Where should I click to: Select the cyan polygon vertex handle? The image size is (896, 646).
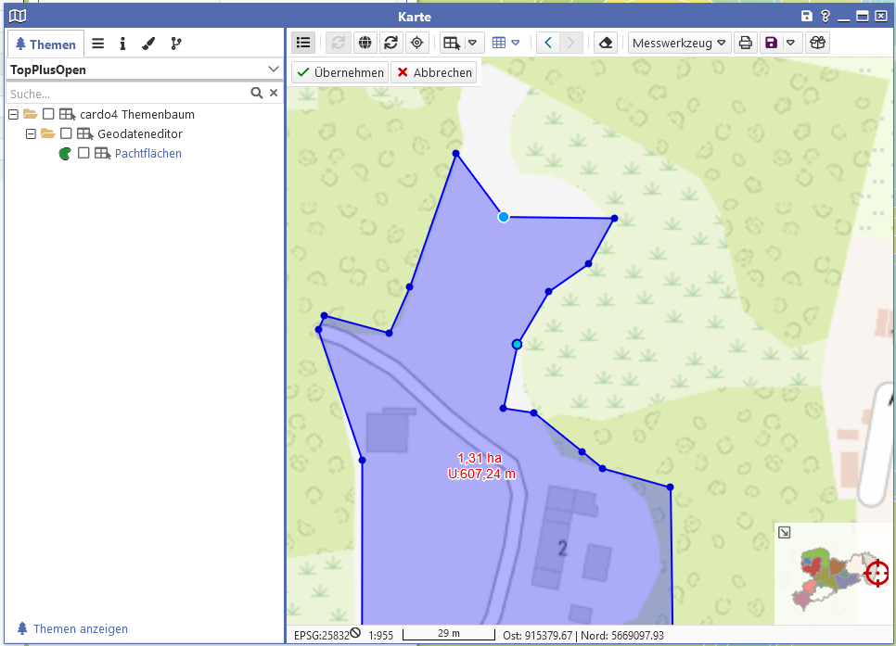518,345
